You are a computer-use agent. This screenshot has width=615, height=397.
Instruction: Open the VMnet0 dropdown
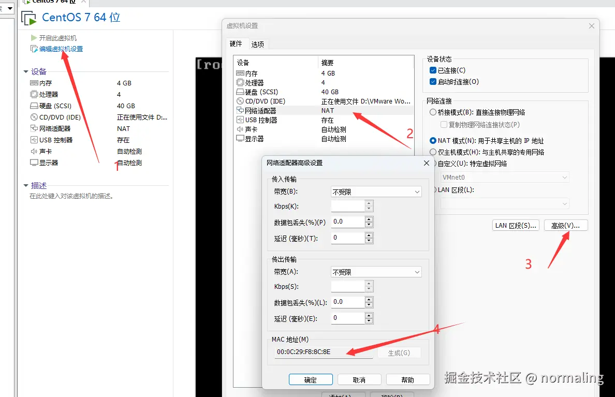click(x=505, y=178)
